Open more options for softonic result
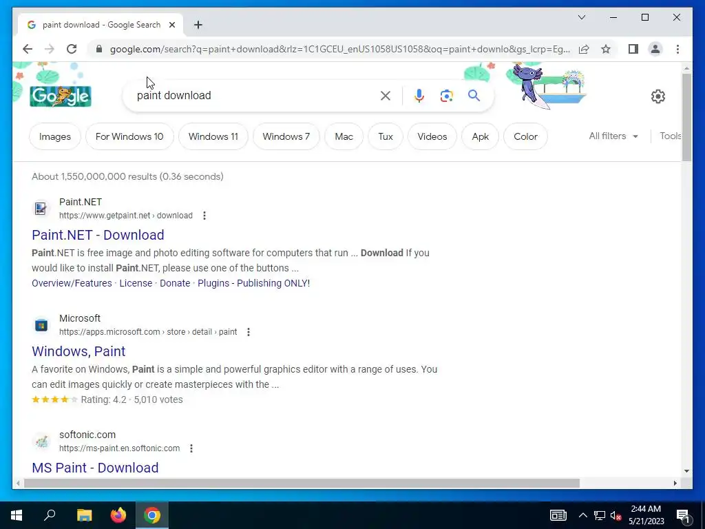The height and width of the screenshot is (529, 705). 191,448
